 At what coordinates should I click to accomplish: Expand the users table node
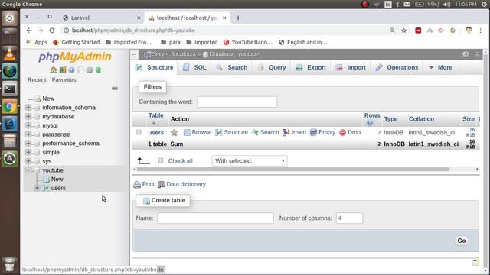tap(37, 188)
